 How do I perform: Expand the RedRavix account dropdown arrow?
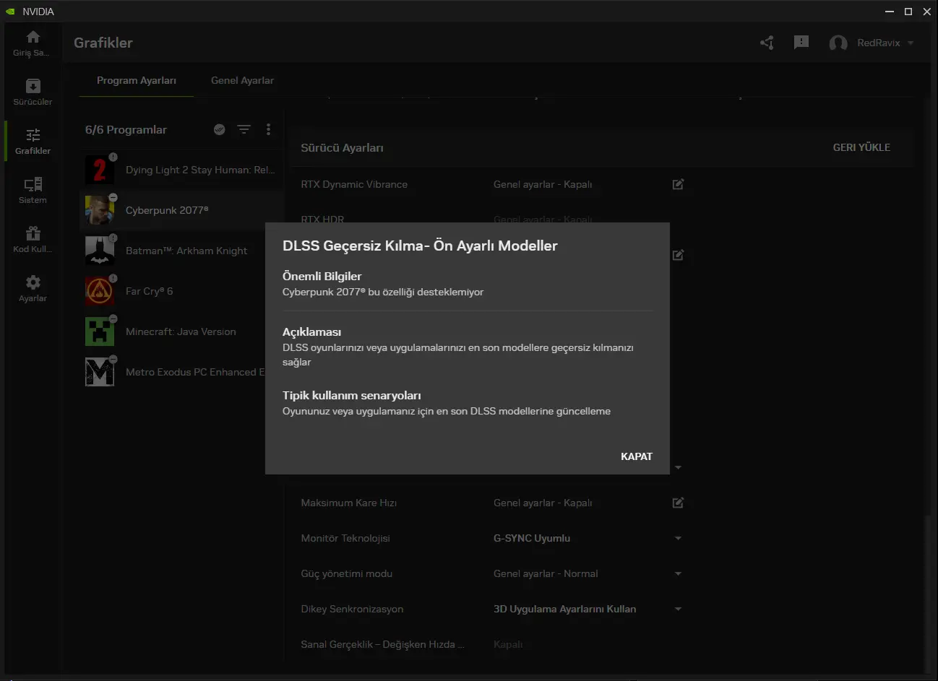911,43
